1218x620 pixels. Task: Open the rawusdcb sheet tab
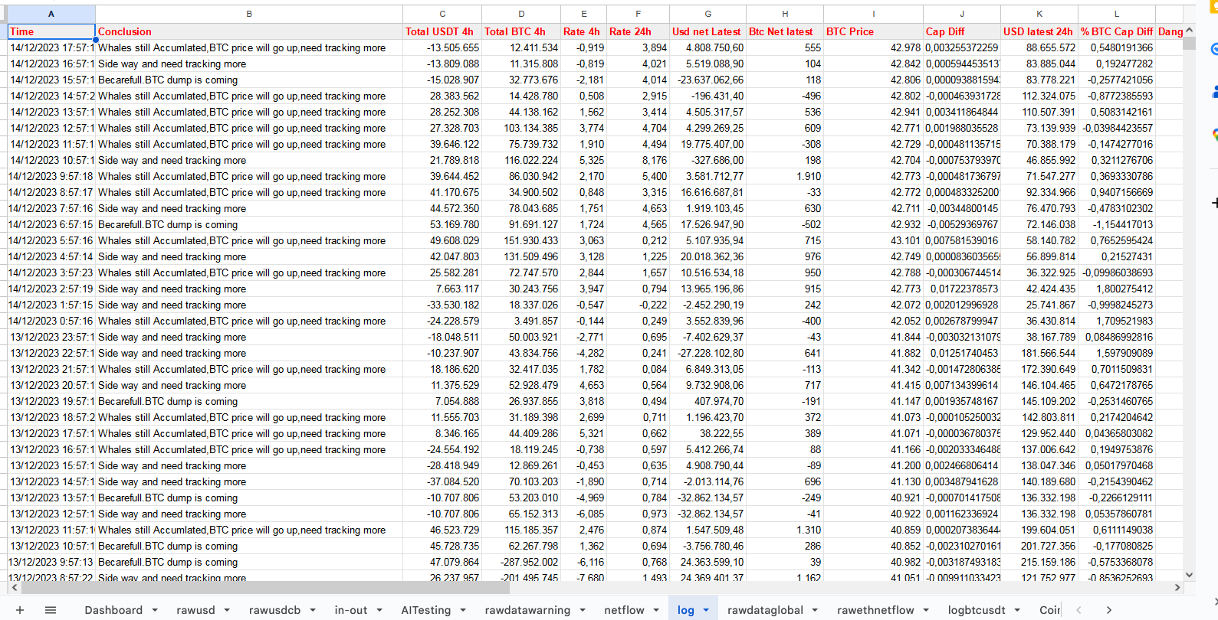274,610
